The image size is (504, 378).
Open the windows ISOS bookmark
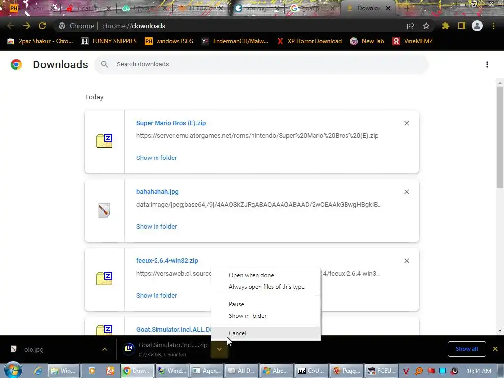169,41
